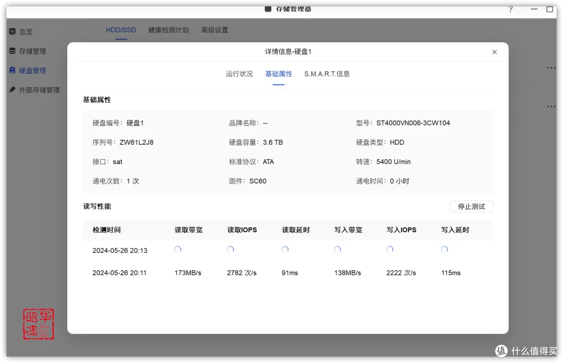Screen dimensions: 563x363
Task: Click the loading spinner under 写入延时
Action: (x=445, y=249)
